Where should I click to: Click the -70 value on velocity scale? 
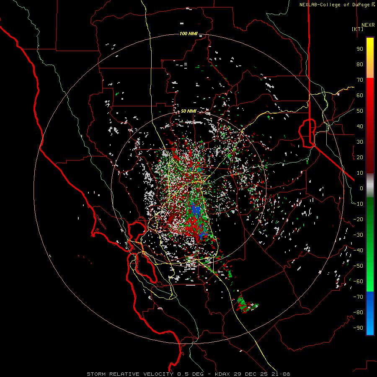point(358,297)
